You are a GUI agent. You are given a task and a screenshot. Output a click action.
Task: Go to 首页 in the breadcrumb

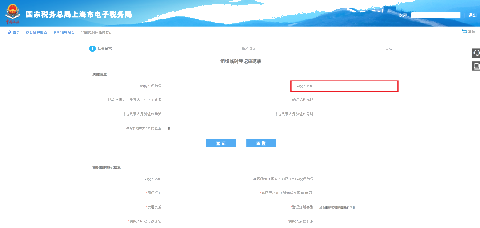(x=16, y=32)
